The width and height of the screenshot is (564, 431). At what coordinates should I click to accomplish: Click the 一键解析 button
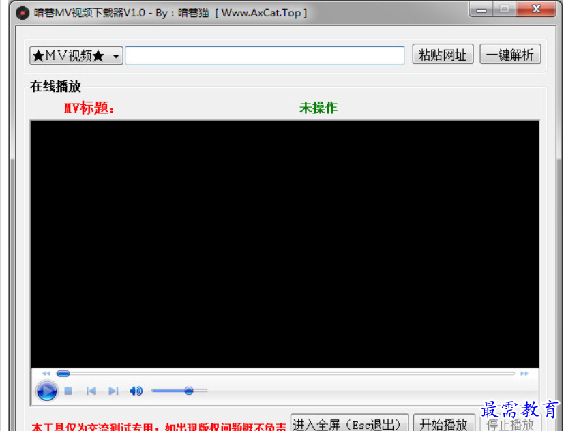tap(510, 55)
